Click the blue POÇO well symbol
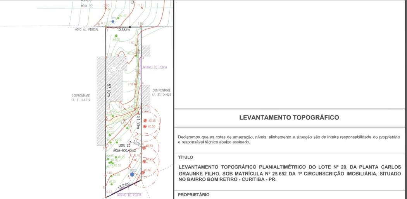Image resolution: width=407 pixels, height=199 pixels. (132, 175)
